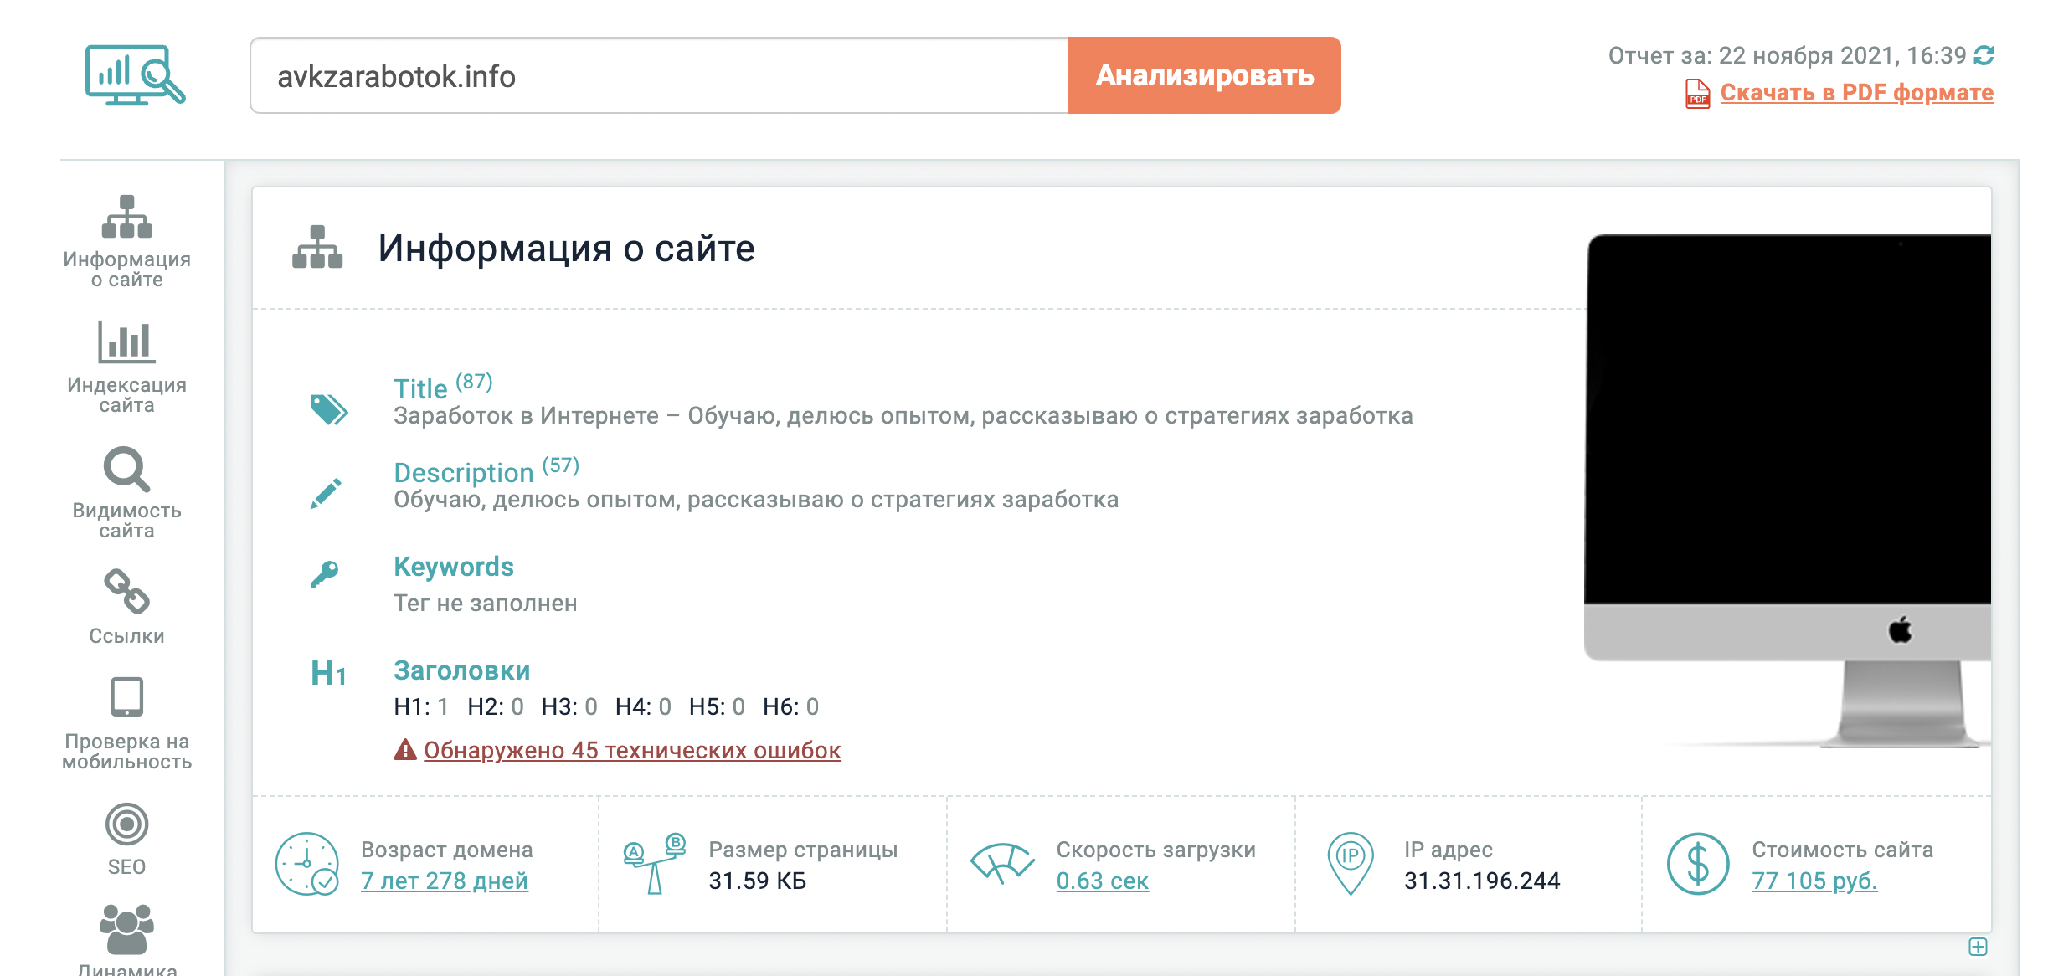Open the 0.63 сек load speed link
The image size is (2048, 976).
coord(1102,881)
